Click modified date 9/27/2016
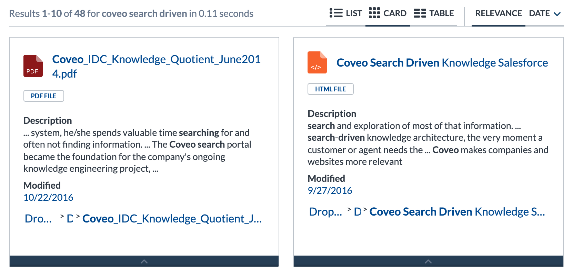Viewport: 573px width, 278px height. (x=330, y=190)
